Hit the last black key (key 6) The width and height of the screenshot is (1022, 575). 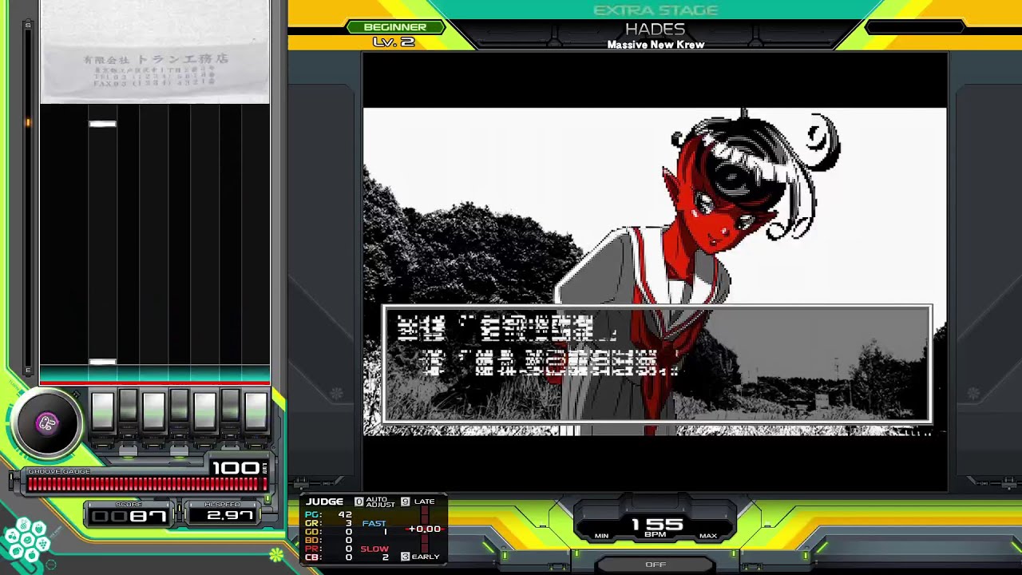point(230,406)
